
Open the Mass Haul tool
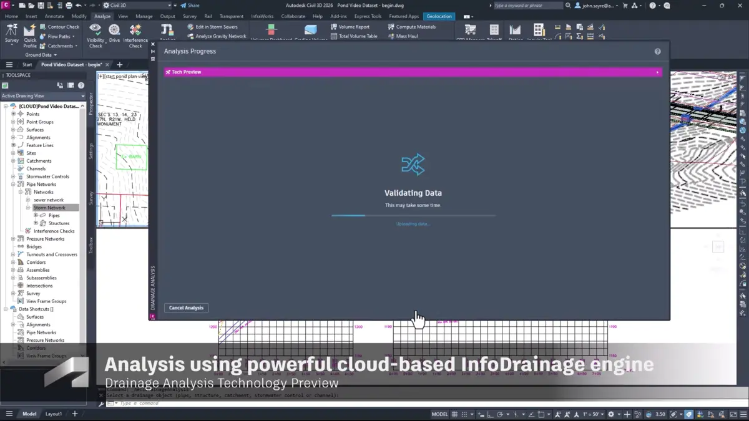click(403, 36)
